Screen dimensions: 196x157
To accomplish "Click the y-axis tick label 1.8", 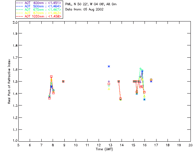I will coord(15,45).
